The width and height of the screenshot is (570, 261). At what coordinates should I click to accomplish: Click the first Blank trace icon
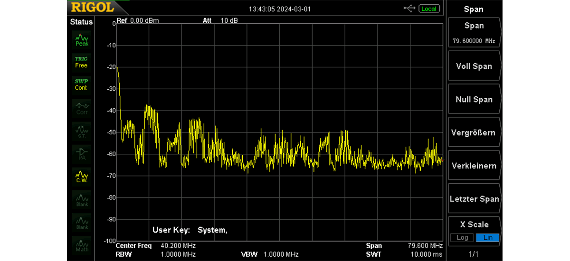[x=82, y=199]
